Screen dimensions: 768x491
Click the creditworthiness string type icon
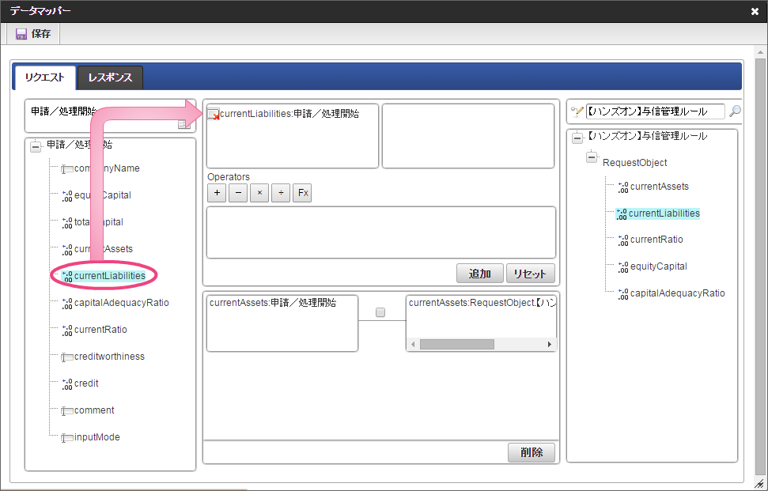point(67,357)
